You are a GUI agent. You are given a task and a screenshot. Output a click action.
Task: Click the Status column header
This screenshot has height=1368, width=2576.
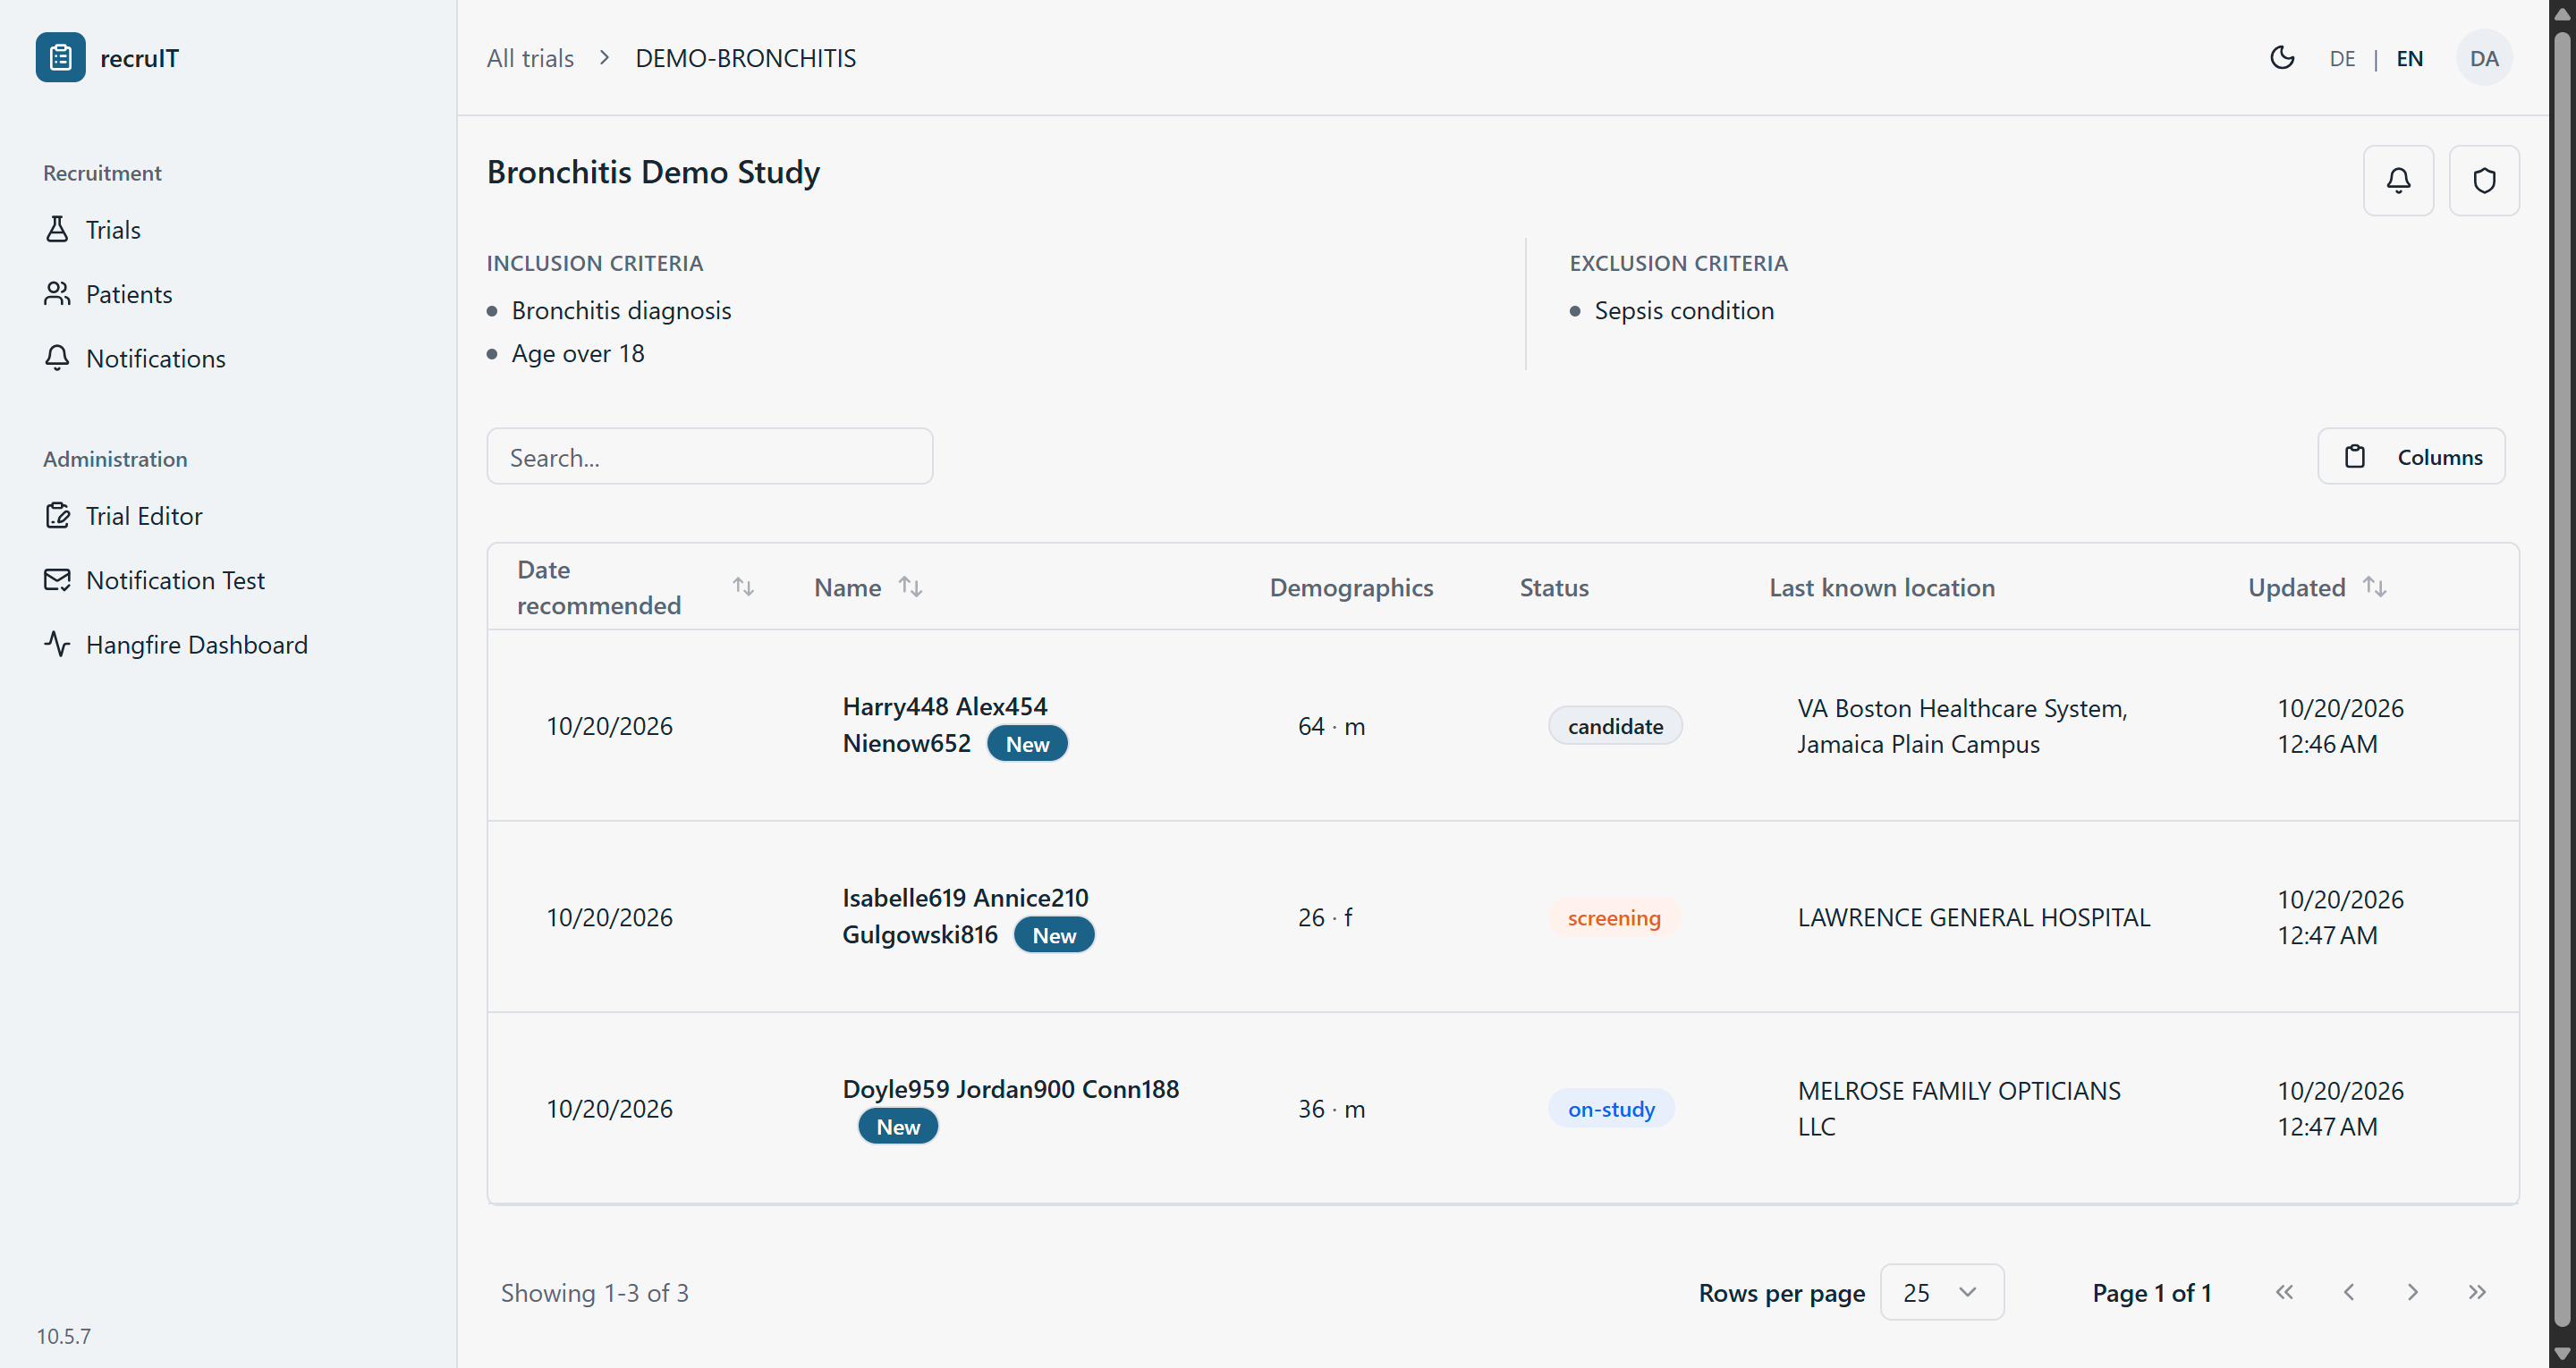pyautogui.click(x=1554, y=587)
